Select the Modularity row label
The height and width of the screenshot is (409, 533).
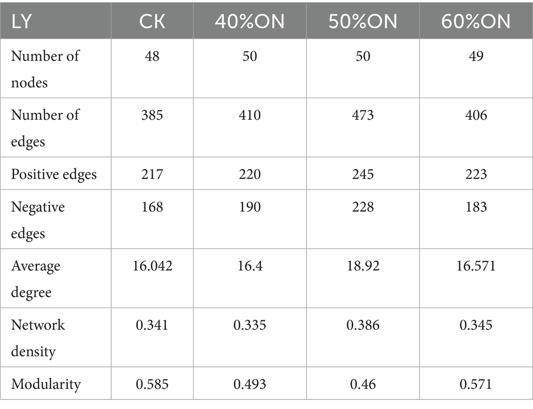(x=46, y=384)
